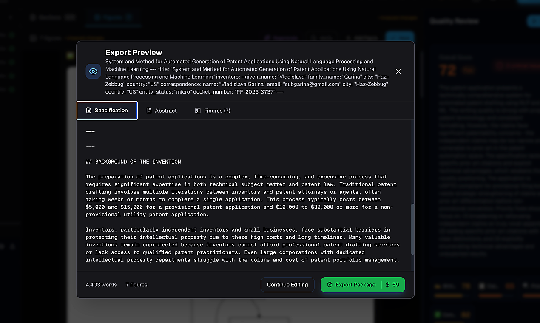The width and height of the screenshot is (540, 323).
Task: Close the Export Preview dialog
Action: 398,71
